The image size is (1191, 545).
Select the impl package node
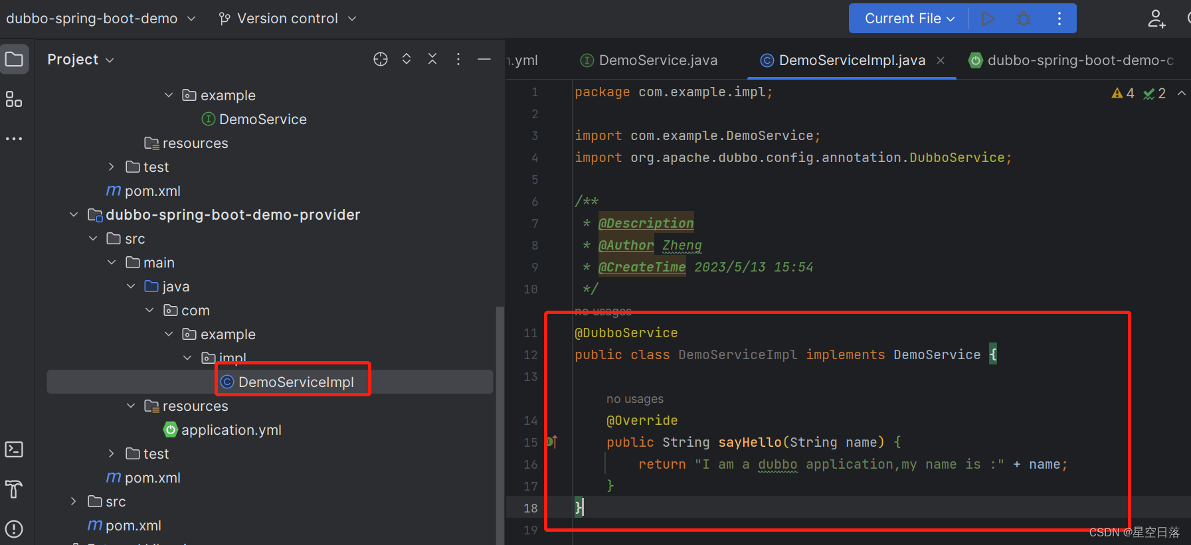pyautogui.click(x=225, y=358)
